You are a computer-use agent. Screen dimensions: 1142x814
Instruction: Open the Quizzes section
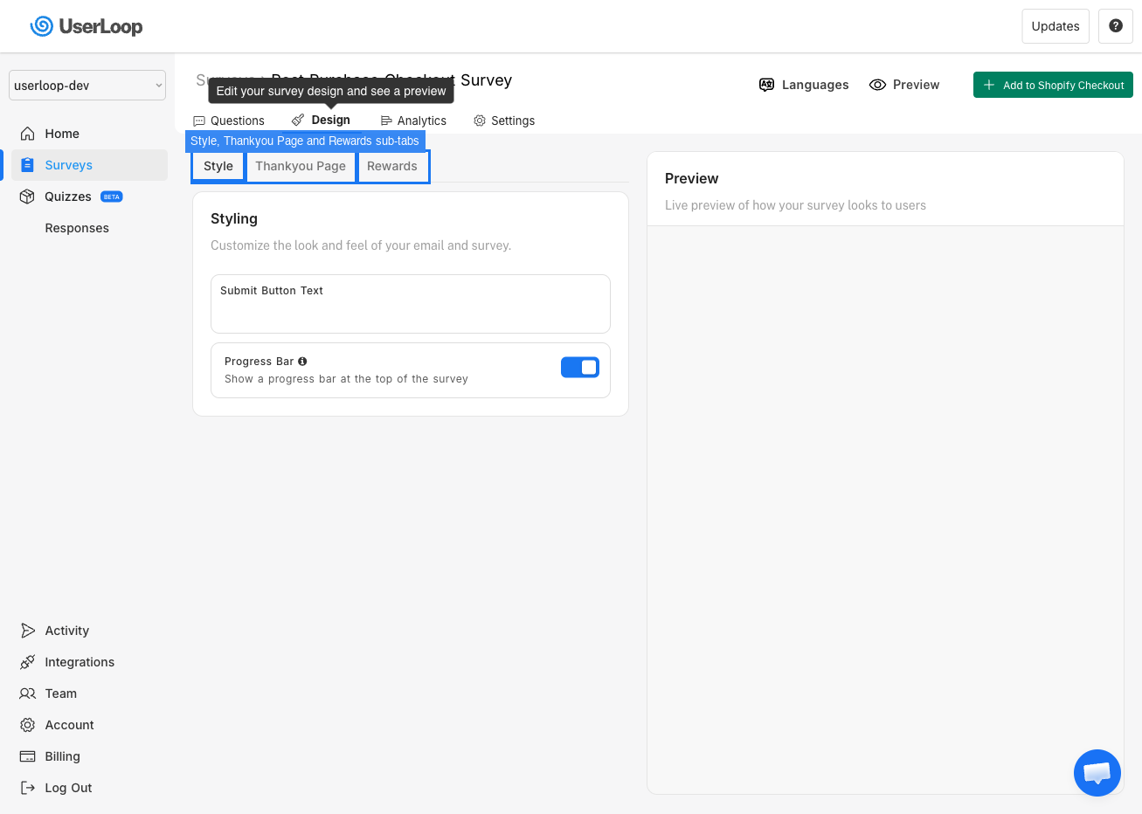coord(70,196)
